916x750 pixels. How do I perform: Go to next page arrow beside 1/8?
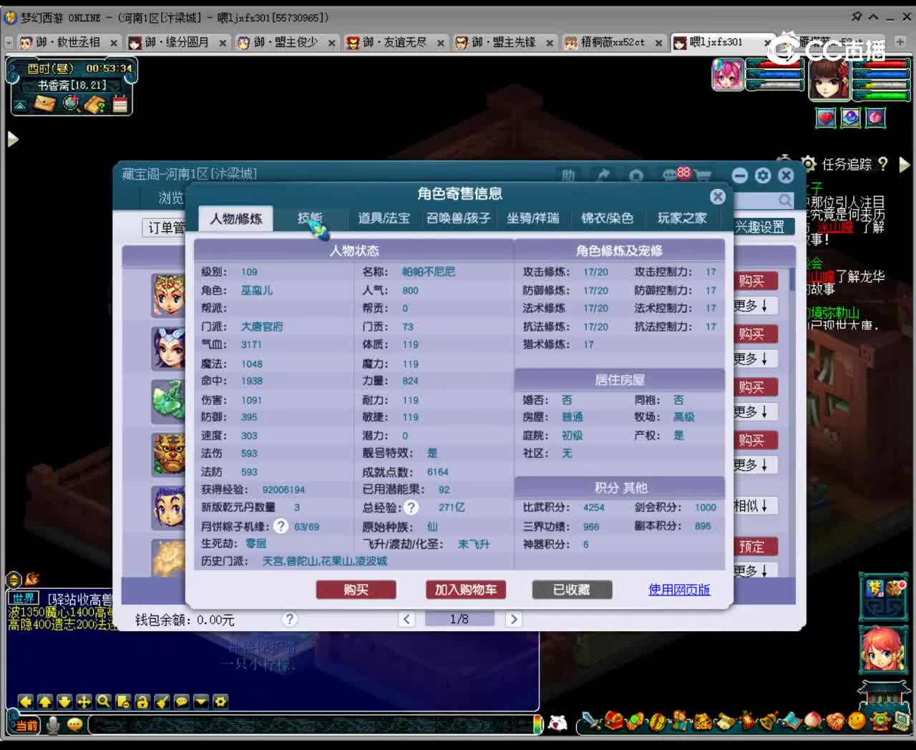tap(514, 619)
